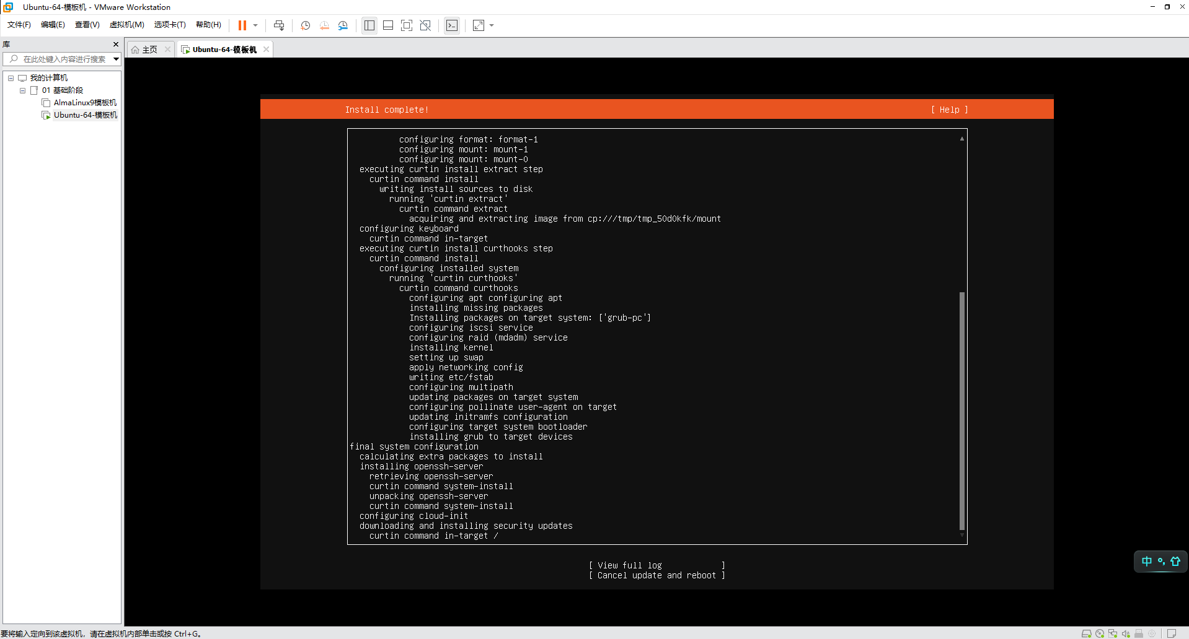Toggle the library sidebar panel view
The height and width of the screenshot is (639, 1189).
[369, 25]
